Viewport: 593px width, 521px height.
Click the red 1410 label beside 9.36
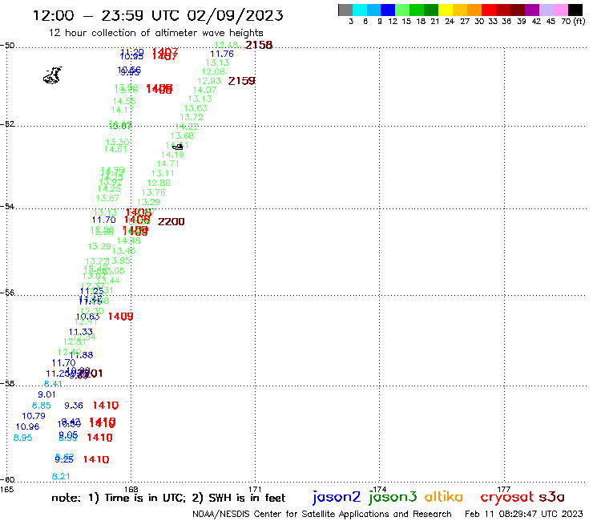pos(106,406)
